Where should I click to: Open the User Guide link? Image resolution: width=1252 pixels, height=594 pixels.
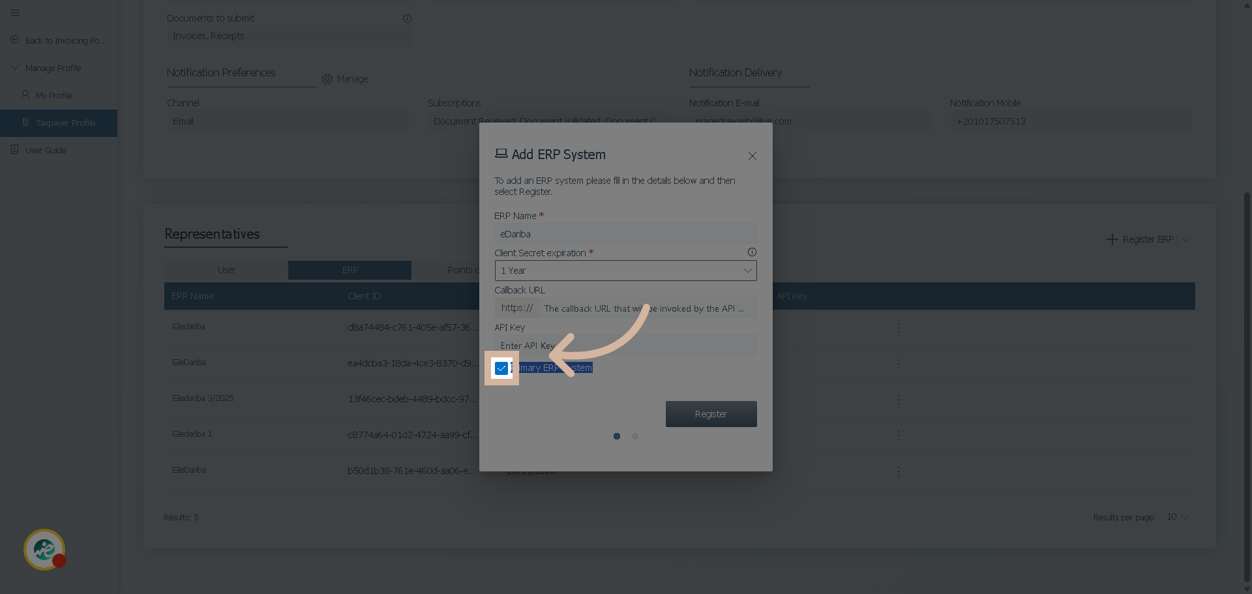coord(46,150)
